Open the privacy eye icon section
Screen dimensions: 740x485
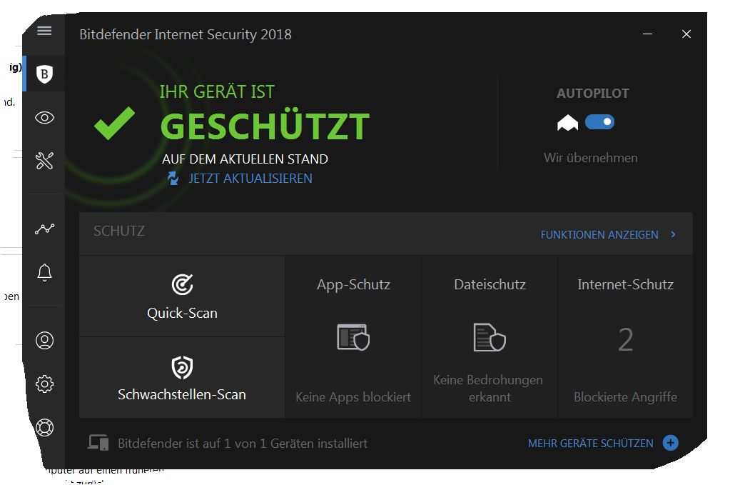tap(44, 118)
